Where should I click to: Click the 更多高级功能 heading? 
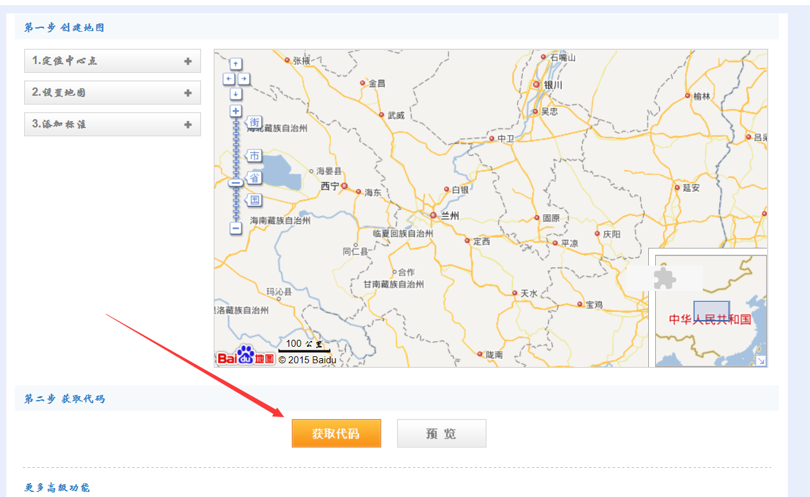tap(57, 487)
